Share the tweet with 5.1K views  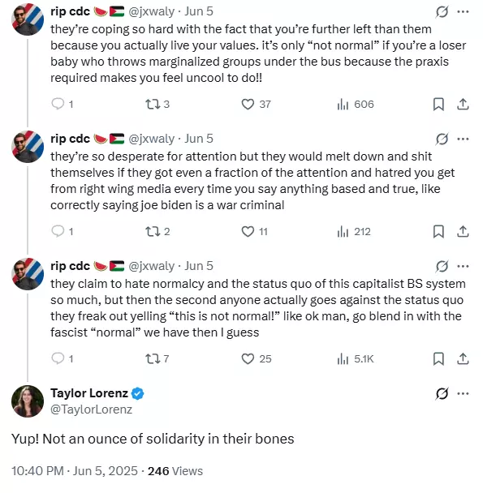click(463, 358)
